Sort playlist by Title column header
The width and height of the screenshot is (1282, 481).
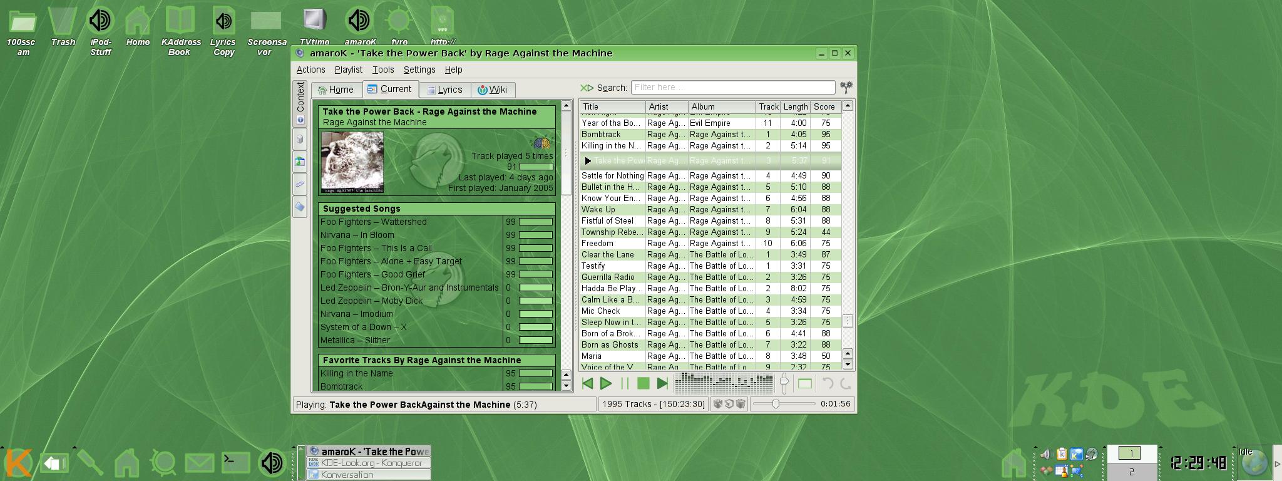612,106
